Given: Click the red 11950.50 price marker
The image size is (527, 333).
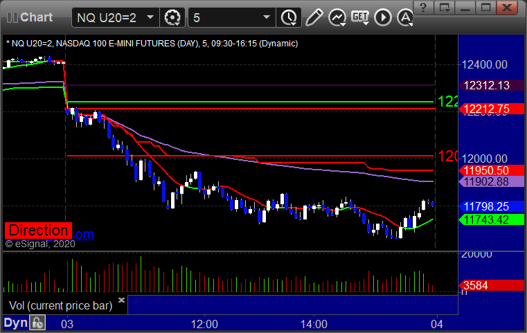Looking at the screenshot, I should (492, 170).
